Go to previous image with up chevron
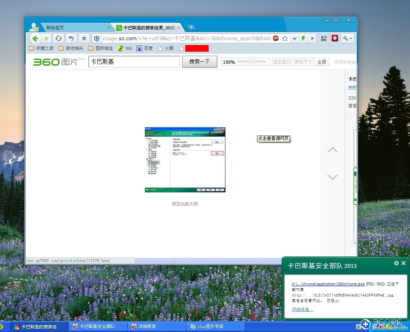The height and width of the screenshot is (332, 410). pyautogui.click(x=333, y=150)
